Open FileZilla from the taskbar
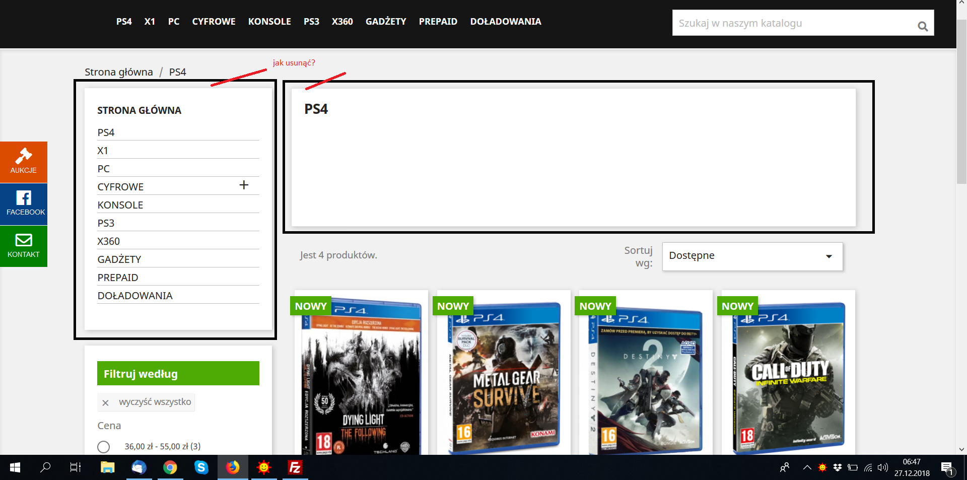This screenshot has height=480, width=967. tap(295, 467)
